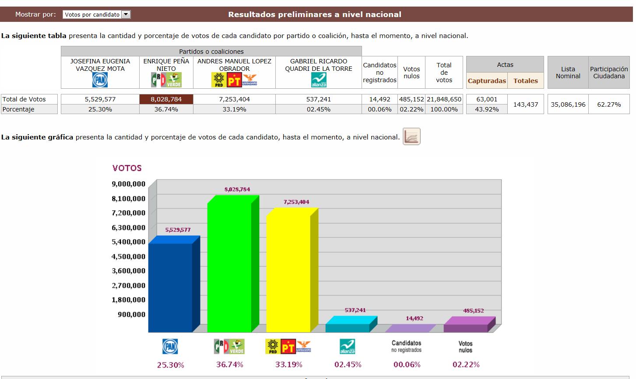The width and height of the screenshot is (636, 379).
Task: Switch chart type using the graph icon
Action: point(411,137)
